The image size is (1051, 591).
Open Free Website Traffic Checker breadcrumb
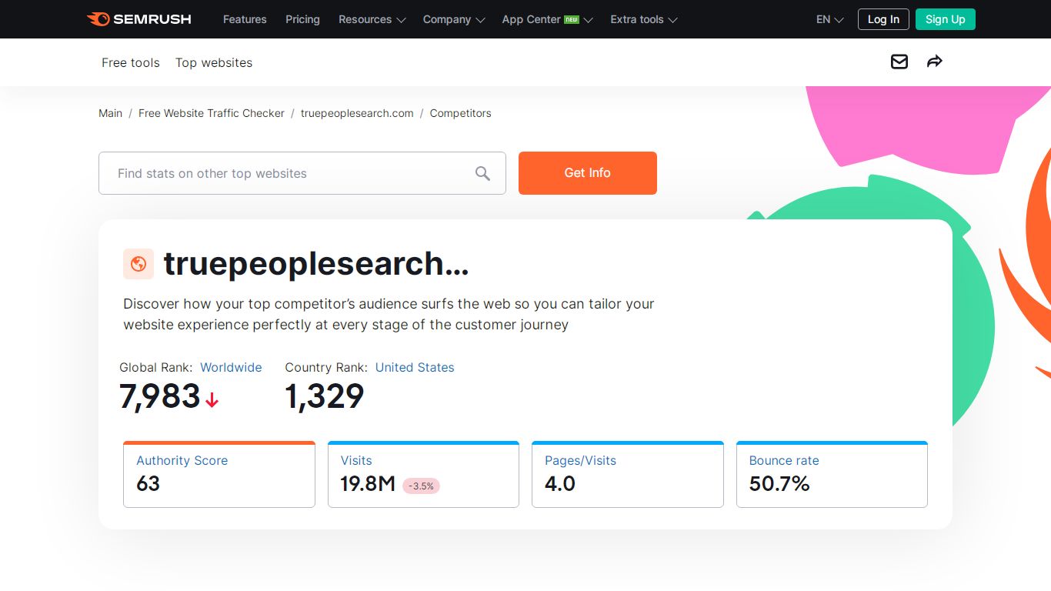point(212,113)
